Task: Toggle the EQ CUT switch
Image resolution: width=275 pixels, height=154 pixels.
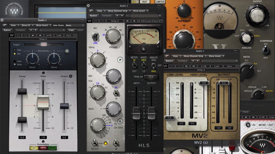Action: [x=94, y=143]
